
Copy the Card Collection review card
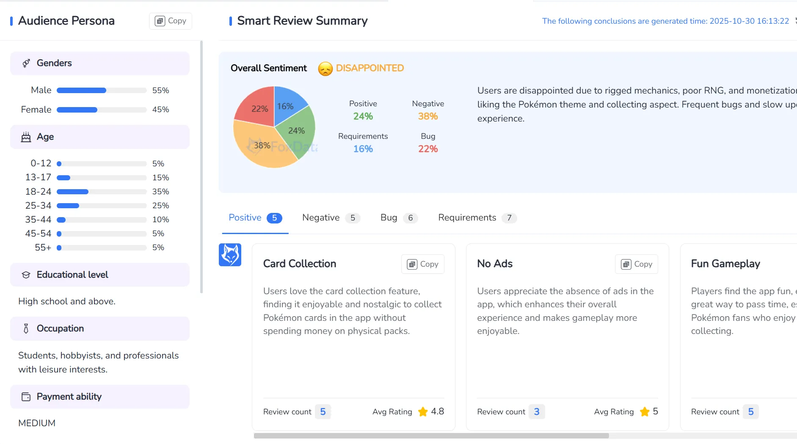point(422,264)
